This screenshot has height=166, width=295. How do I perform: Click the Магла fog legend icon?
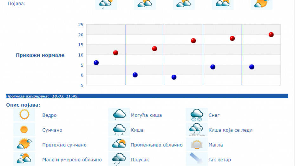(197, 144)
